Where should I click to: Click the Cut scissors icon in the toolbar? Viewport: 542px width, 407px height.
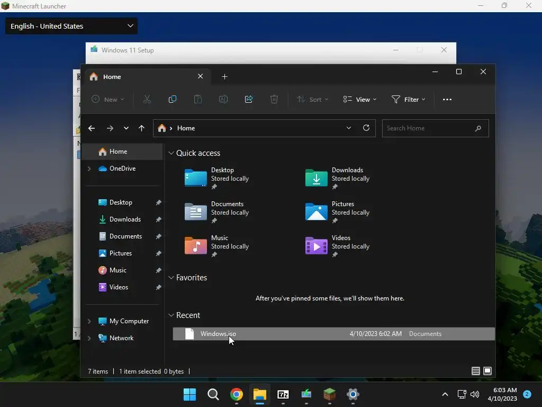(147, 99)
